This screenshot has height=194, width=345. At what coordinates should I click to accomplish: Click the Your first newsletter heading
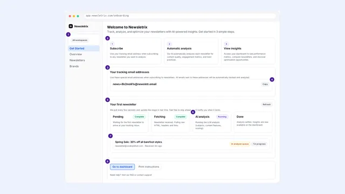click(123, 105)
